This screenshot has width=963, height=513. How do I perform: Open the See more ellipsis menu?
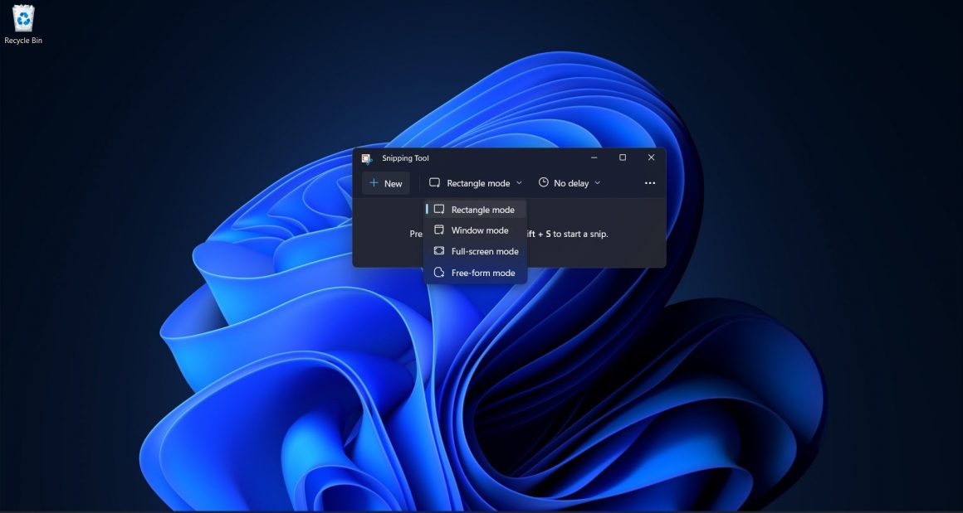(648, 182)
